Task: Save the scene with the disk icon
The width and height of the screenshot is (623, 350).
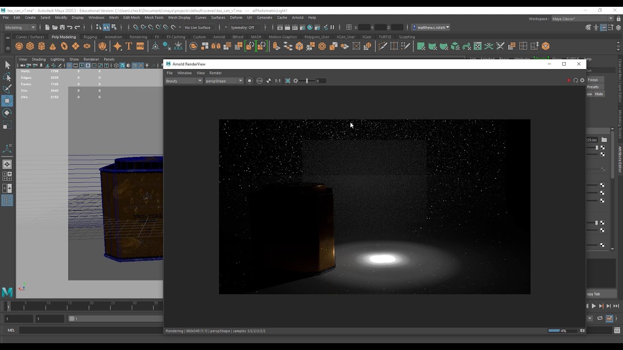Action: (x=62, y=27)
